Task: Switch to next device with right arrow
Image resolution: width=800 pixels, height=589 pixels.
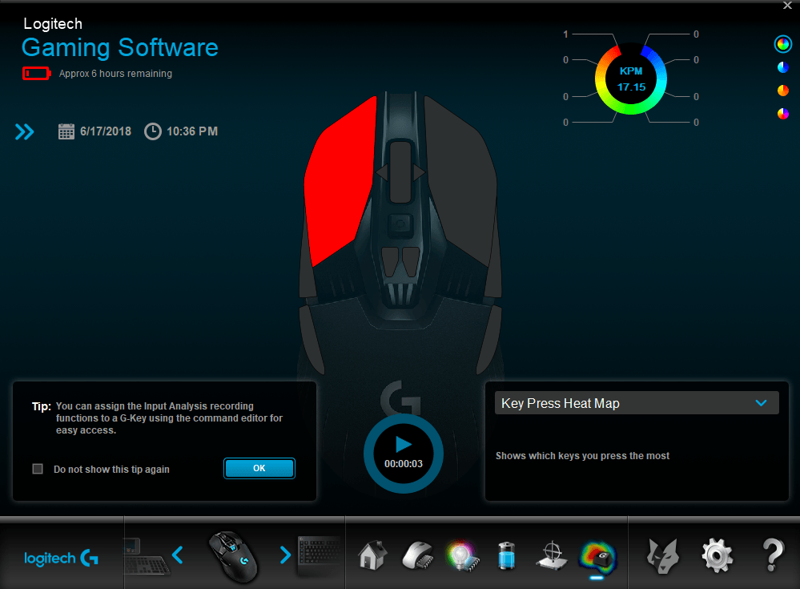Action: coord(284,555)
